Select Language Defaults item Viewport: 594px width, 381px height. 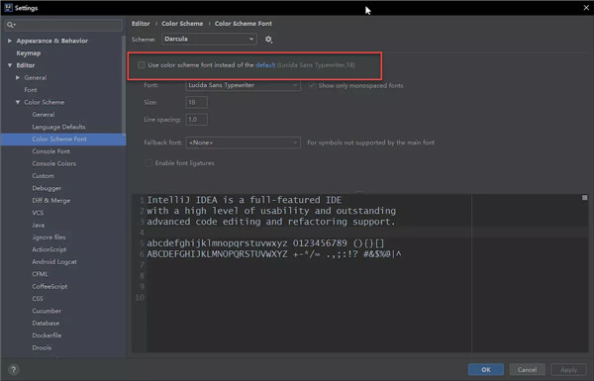[58, 127]
